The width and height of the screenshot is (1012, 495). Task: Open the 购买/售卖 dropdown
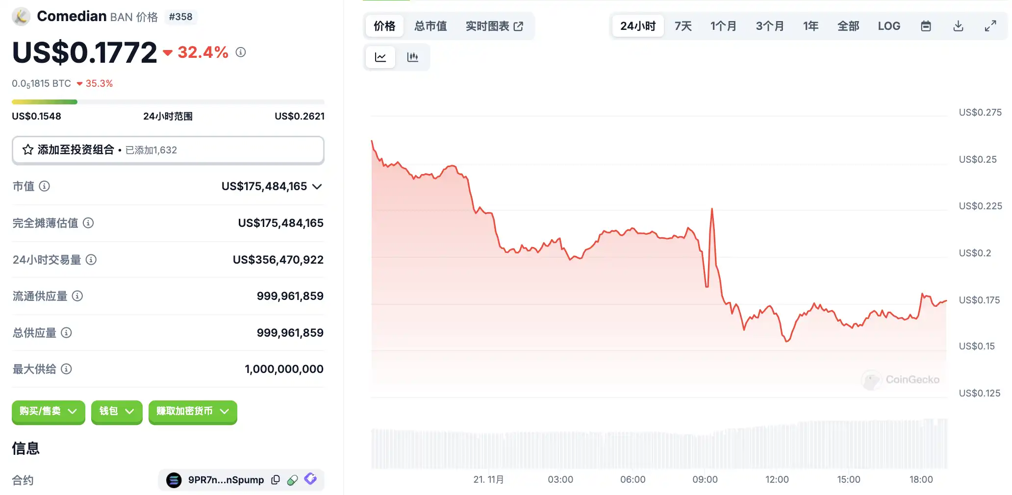click(x=49, y=411)
